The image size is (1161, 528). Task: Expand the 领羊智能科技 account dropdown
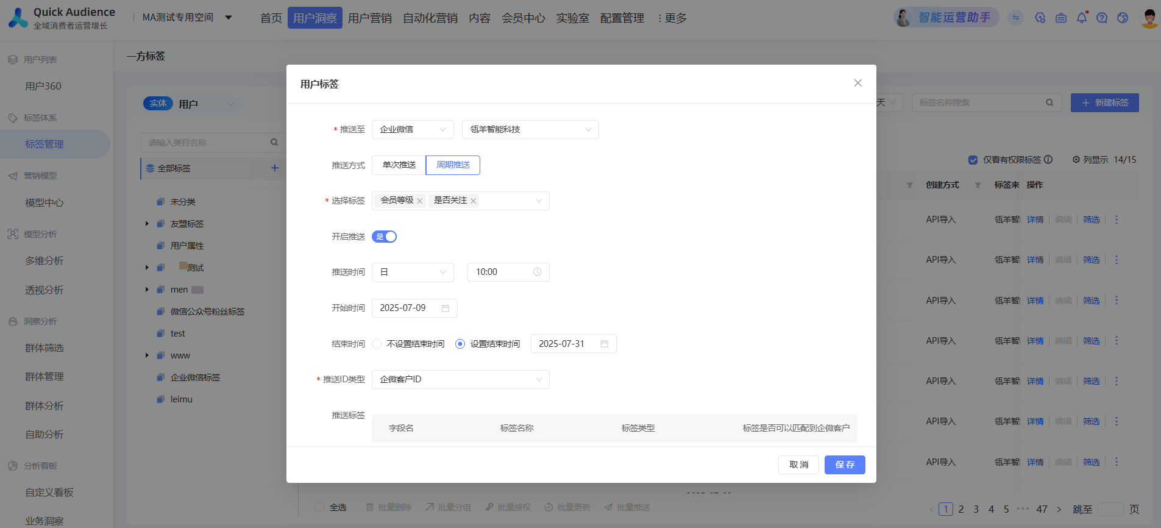(x=530, y=129)
